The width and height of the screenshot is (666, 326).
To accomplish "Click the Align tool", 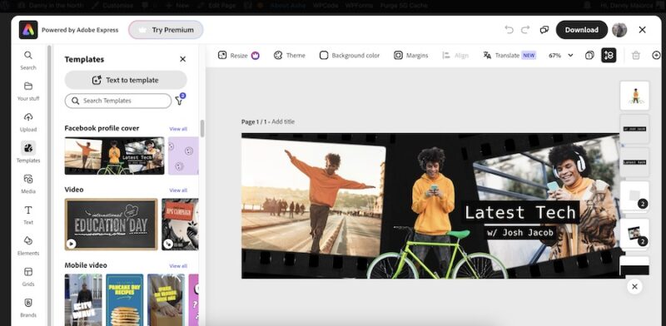I will tap(455, 55).
